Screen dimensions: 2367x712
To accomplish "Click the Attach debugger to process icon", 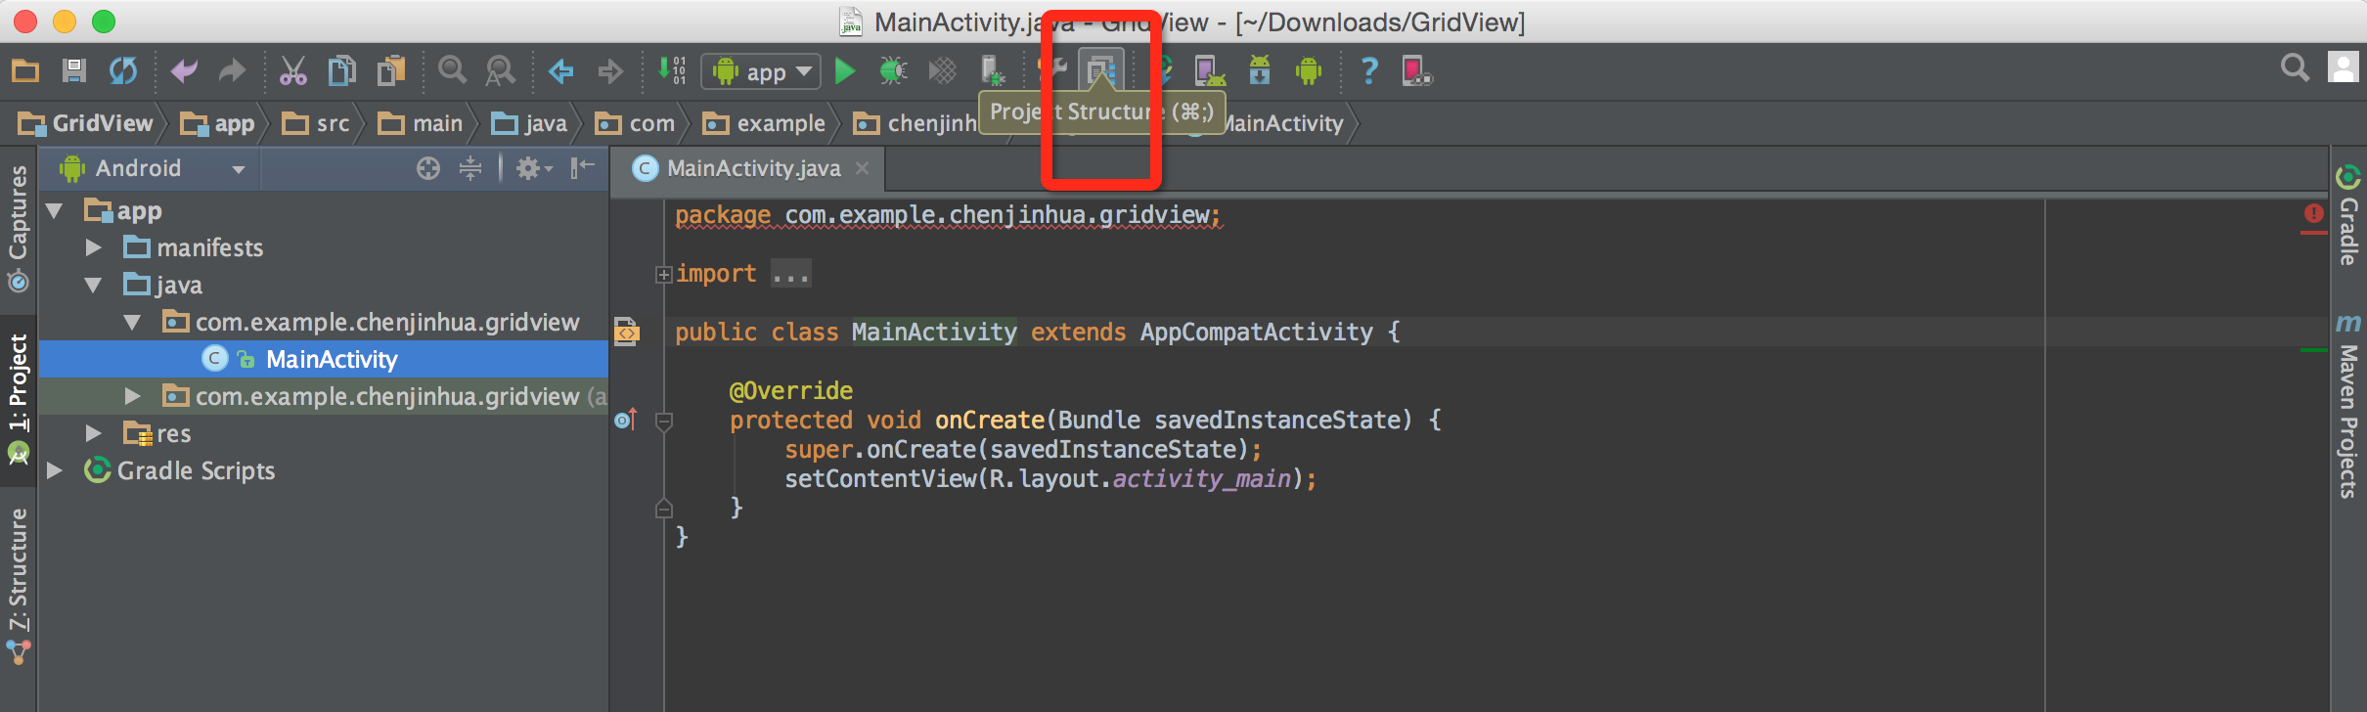I will tap(993, 70).
